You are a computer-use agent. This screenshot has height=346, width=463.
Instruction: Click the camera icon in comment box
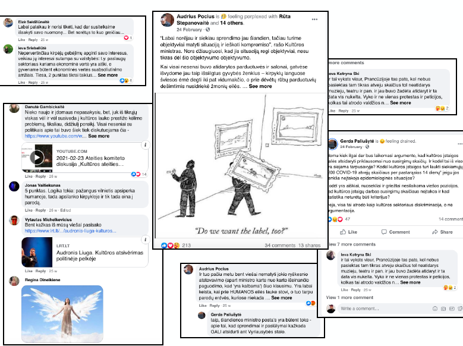(443, 309)
